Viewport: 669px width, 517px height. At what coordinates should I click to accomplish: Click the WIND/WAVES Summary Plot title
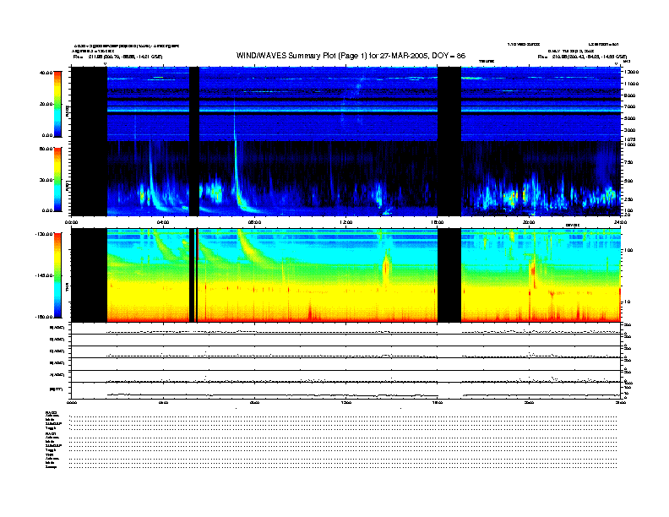click(x=351, y=56)
